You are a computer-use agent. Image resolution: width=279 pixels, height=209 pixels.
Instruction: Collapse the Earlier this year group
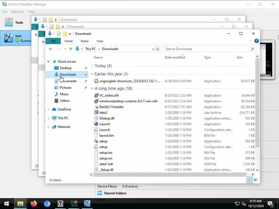click(x=92, y=74)
